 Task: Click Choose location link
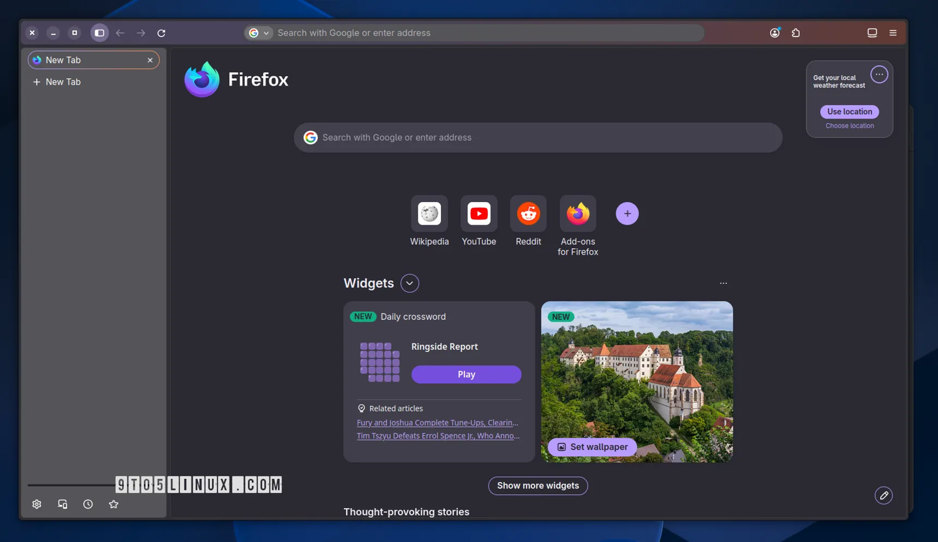[849, 126]
